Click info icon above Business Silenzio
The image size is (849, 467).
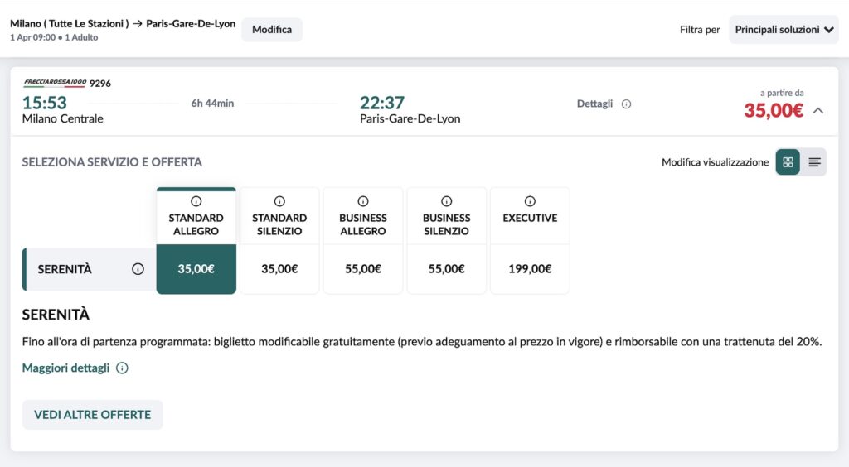click(x=447, y=201)
